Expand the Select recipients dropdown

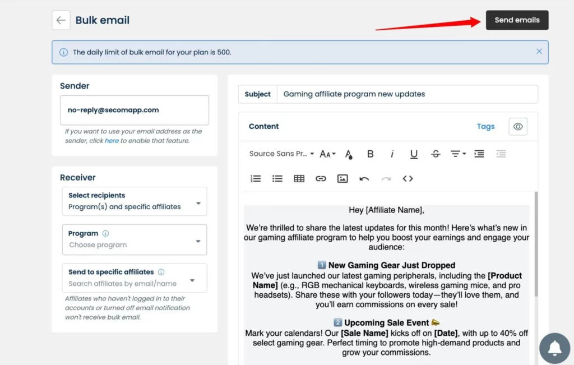pyautogui.click(x=135, y=201)
